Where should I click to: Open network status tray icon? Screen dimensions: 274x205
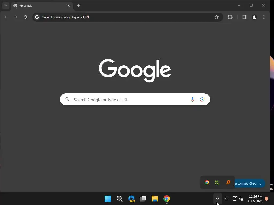pos(234,199)
